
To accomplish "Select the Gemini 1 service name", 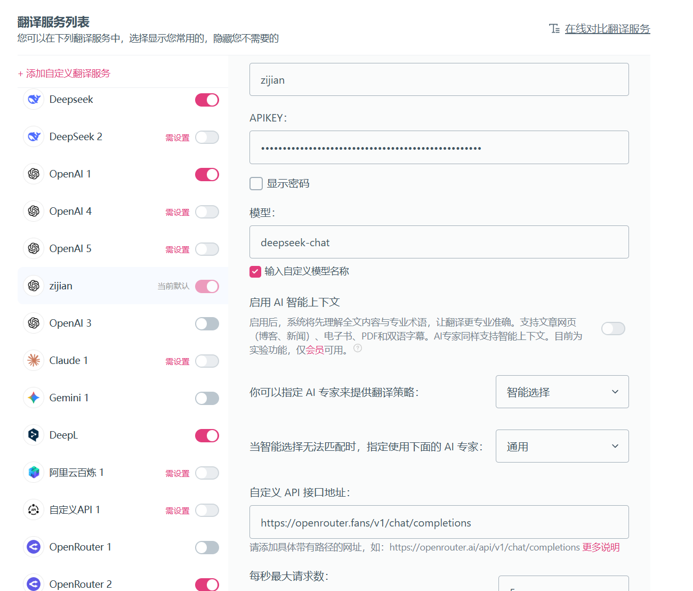I will pos(69,398).
